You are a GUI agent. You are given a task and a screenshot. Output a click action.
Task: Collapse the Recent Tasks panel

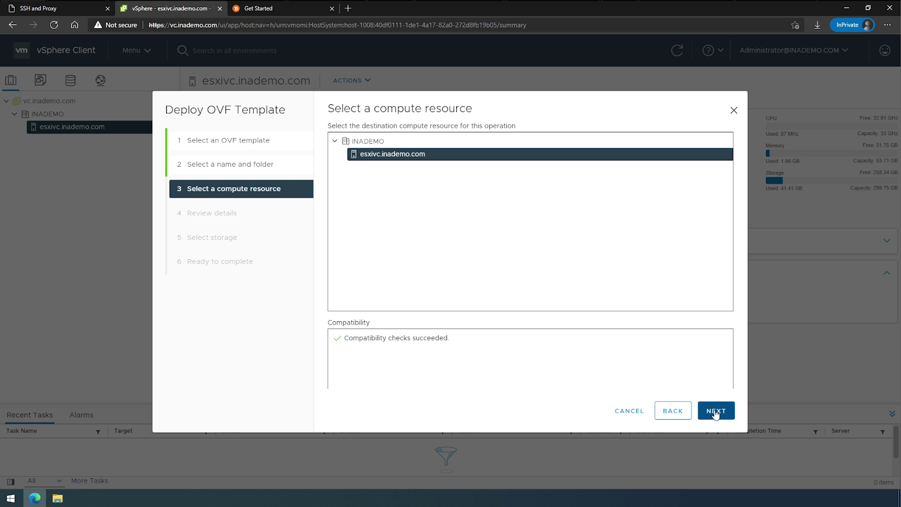point(892,414)
